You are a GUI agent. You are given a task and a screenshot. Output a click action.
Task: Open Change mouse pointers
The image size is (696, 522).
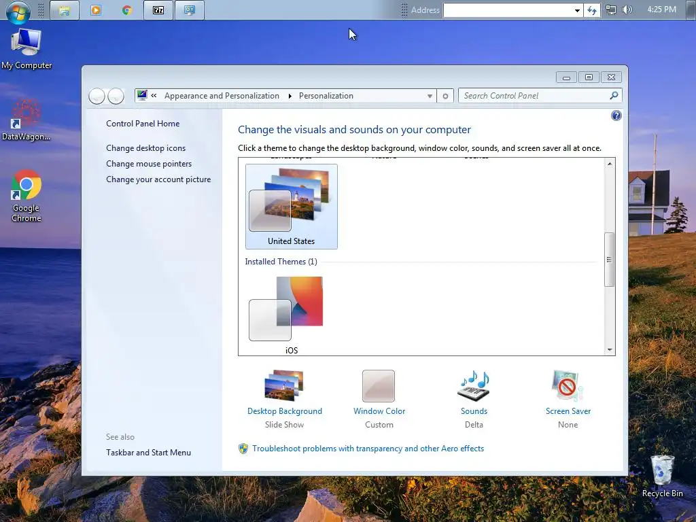pyautogui.click(x=149, y=163)
